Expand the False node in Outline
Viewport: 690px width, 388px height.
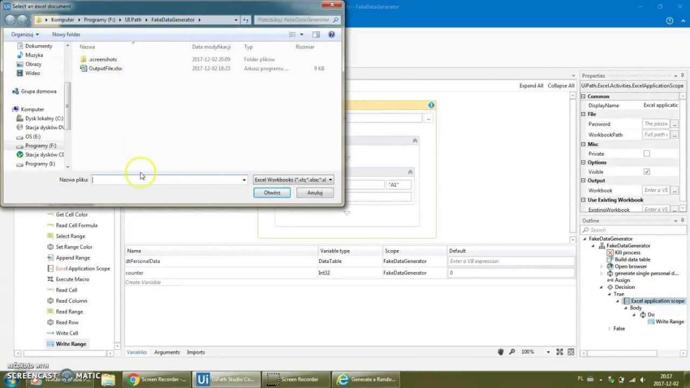610,328
